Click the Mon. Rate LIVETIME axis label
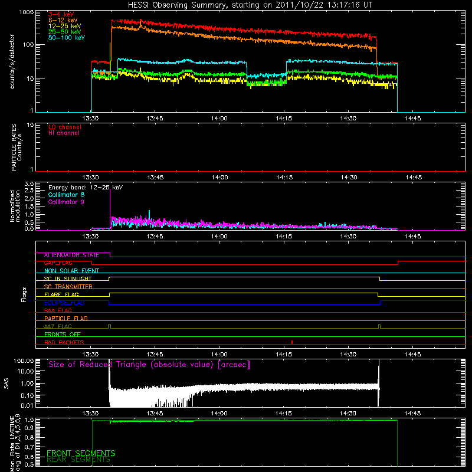This screenshot has width=472, height=472. 15,443
